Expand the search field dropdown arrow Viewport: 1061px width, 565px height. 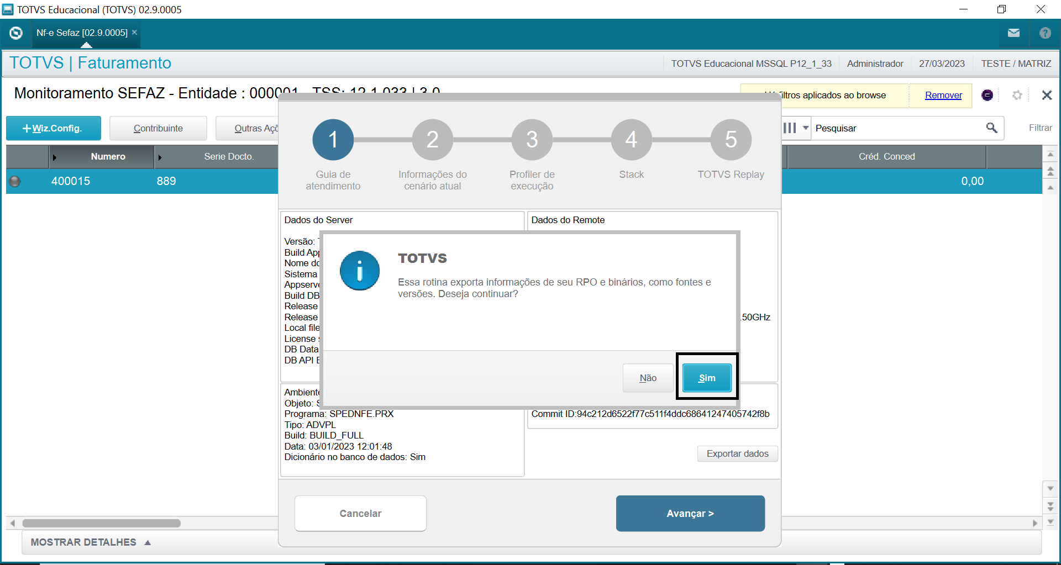click(806, 128)
